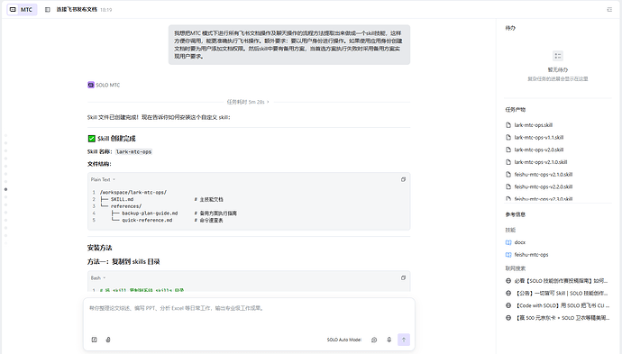Image resolution: width=622 pixels, height=354 pixels.
Task: Click the chat bubble icon next to model selector
Action: 374,340
